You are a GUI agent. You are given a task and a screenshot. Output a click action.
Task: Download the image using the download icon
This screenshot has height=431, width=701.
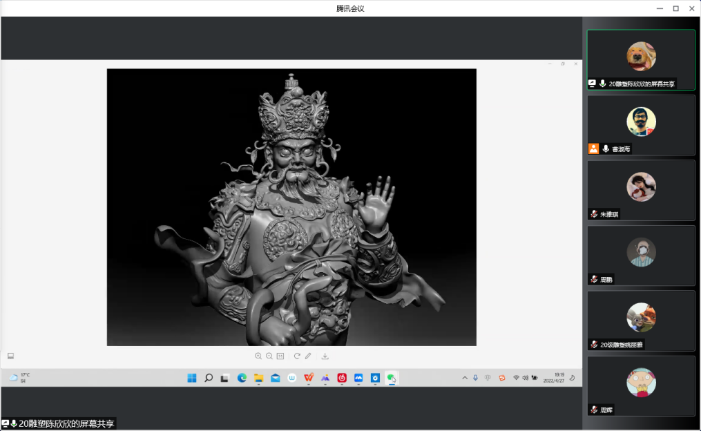[x=325, y=356]
